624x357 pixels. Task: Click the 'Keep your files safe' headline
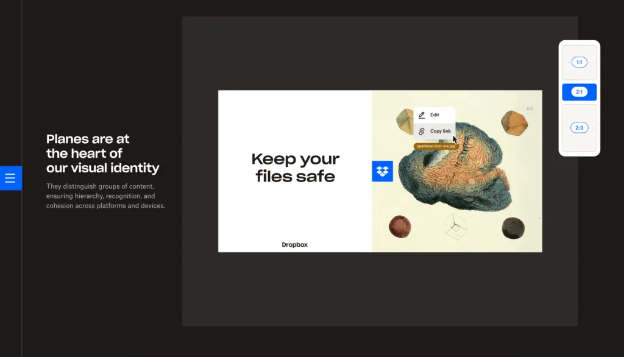point(296,168)
